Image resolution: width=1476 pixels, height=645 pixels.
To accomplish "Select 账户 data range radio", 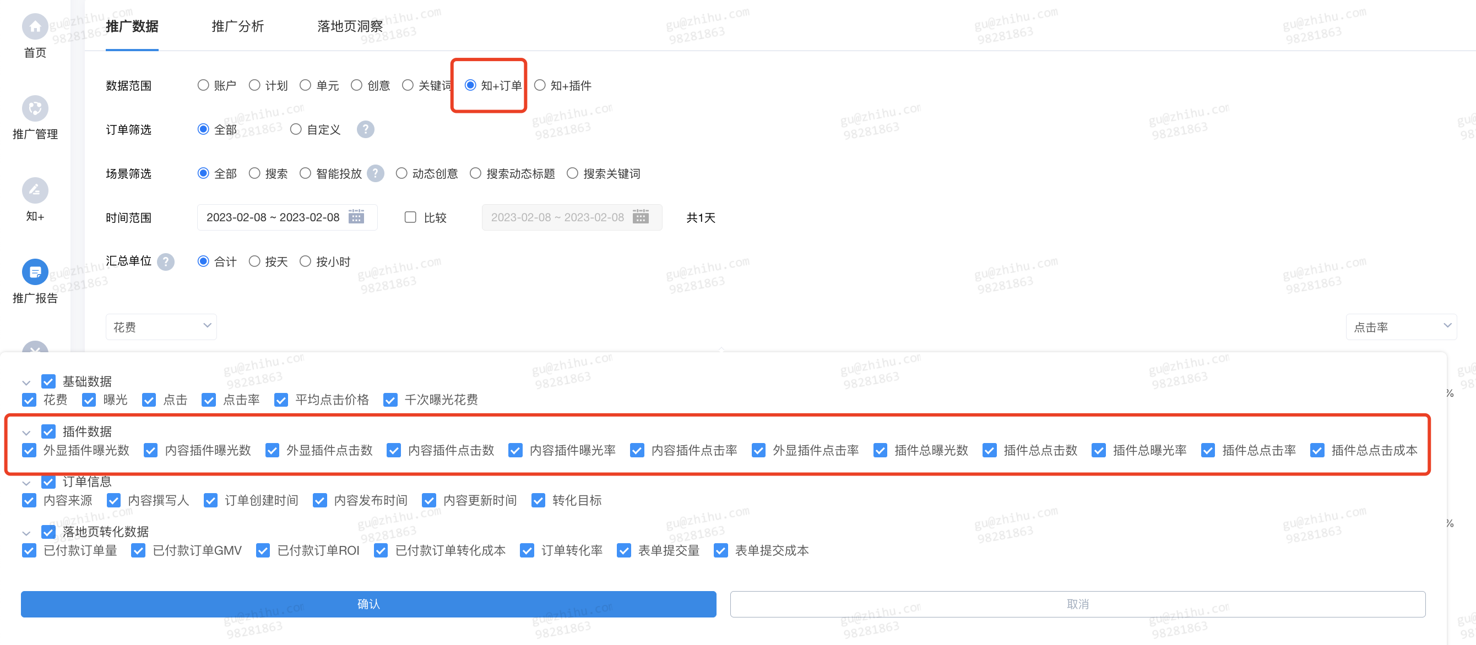I will pos(203,85).
